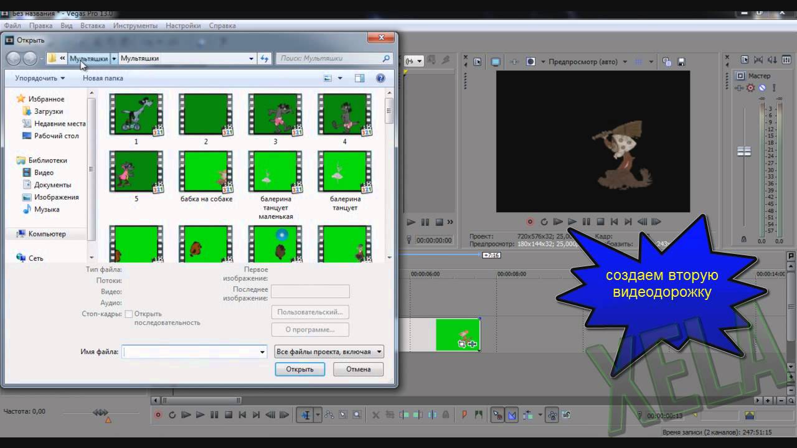Open Project Video Properties in the preview toolbar
797x448 pixels.
pyautogui.click(x=478, y=62)
